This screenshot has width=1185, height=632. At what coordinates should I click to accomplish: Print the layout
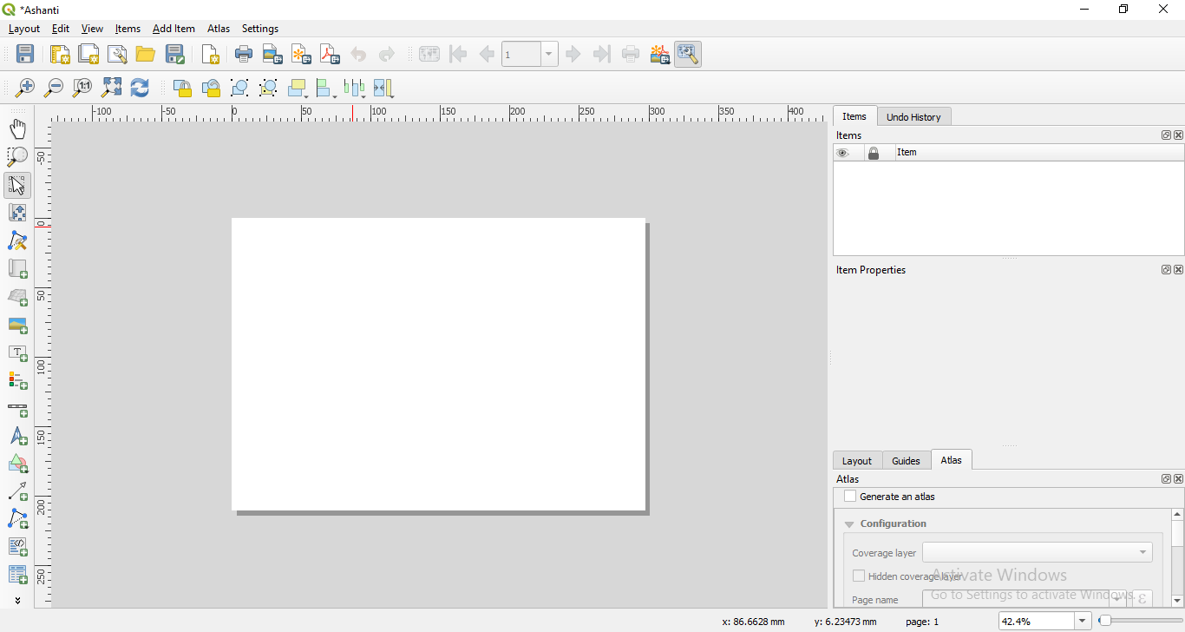(244, 54)
